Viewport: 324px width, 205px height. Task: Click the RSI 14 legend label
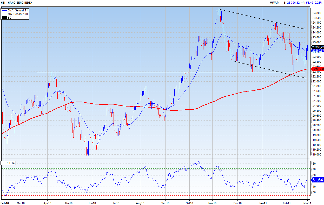[x=11, y=163]
